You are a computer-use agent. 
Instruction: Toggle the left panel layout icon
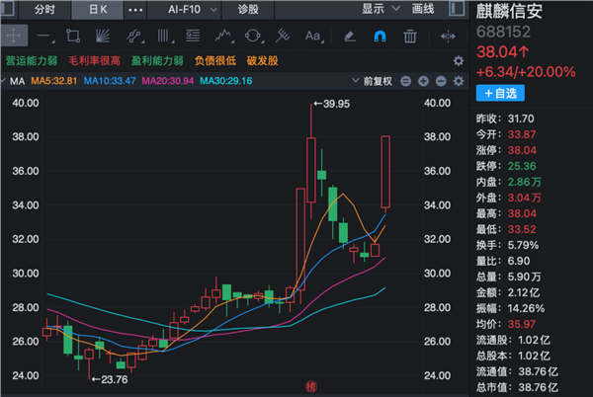[x=7, y=8]
